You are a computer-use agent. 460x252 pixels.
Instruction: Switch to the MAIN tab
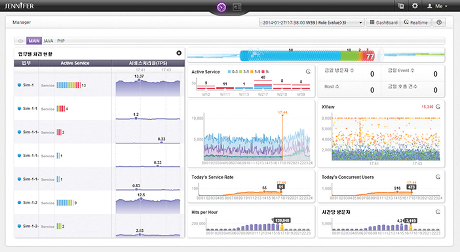pyautogui.click(x=34, y=41)
